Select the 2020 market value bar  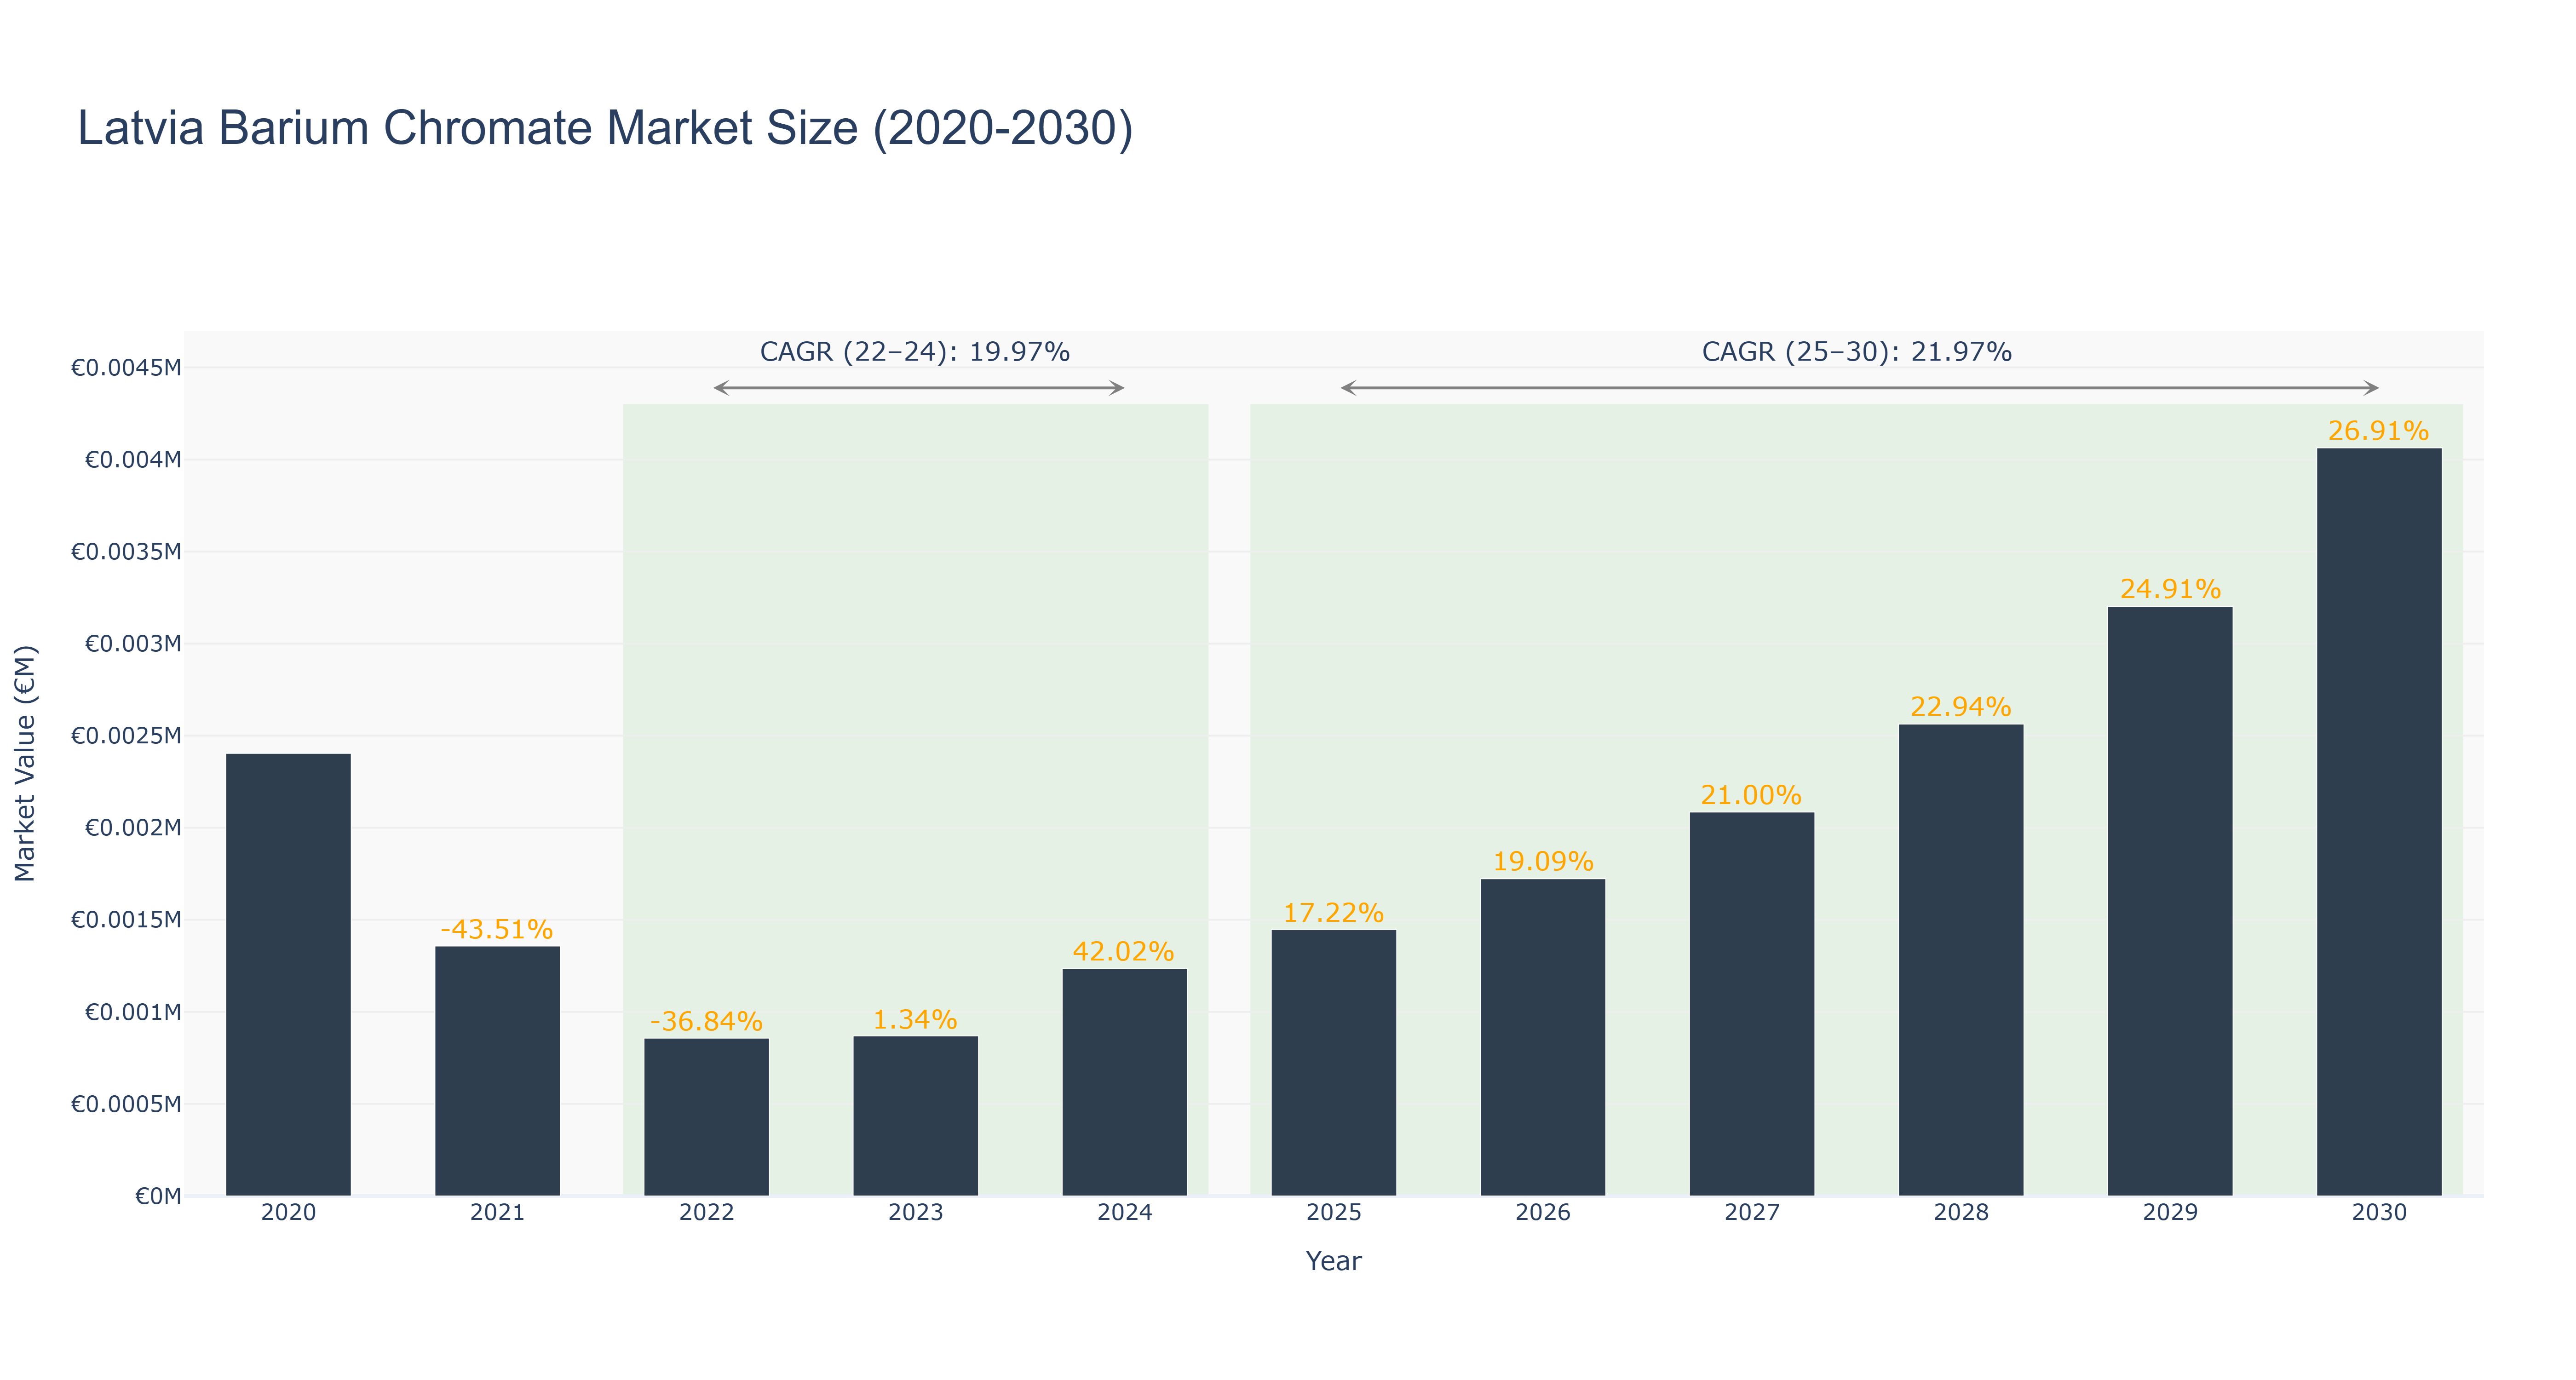[288, 975]
